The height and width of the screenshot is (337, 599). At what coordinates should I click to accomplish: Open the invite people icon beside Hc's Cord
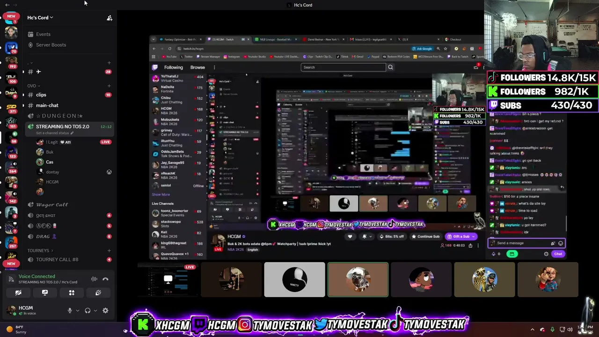point(110,18)
